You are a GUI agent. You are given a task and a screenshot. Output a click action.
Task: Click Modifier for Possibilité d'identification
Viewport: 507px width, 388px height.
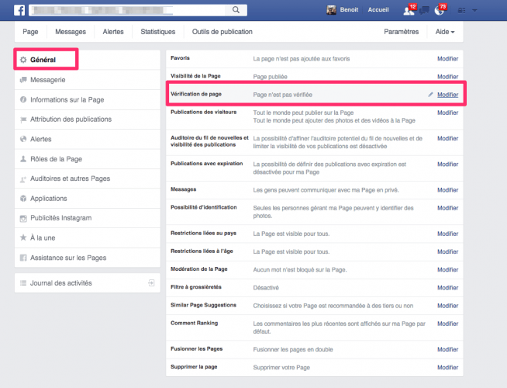pyautogui.click(x=447, y=208)
